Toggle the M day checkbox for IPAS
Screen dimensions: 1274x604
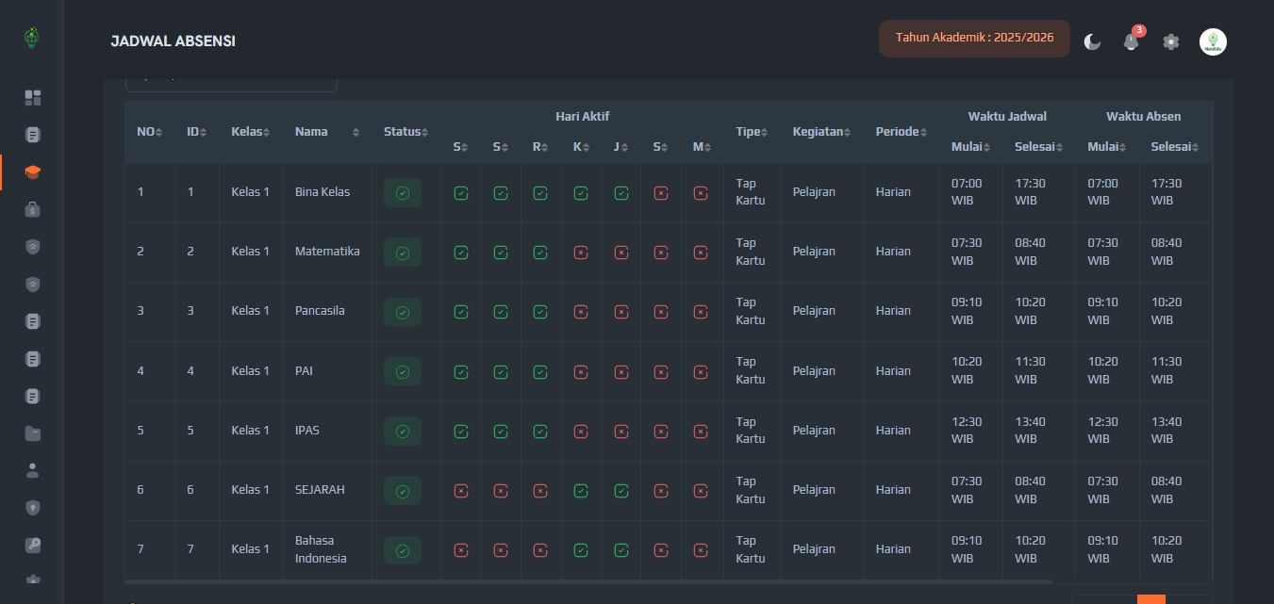pos(701,432)
